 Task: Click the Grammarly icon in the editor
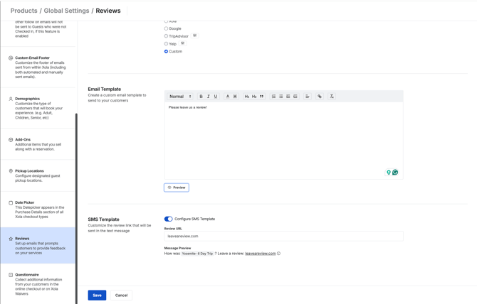[x=395, y=172]
